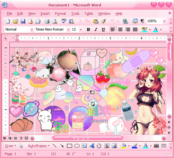Image resolution: width=174 pixels, height=158 pixels.
Task: Apply Font Color in formatting toolbar
Action: [x=156, y=29]
